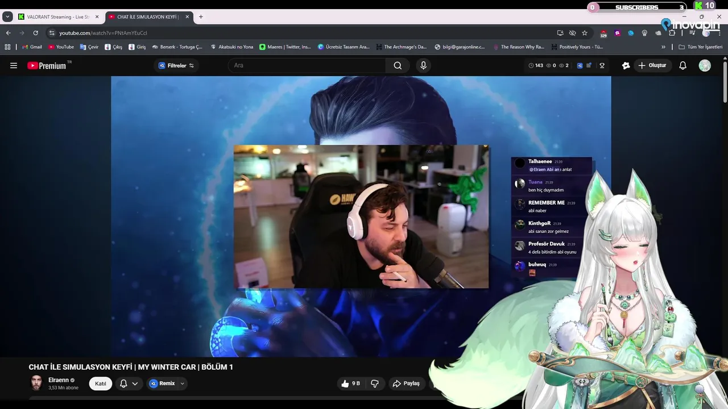Open the YouTube bookmark
This screenshot has height=409, width=728.
pyautogui.click(x=61, y=47)
